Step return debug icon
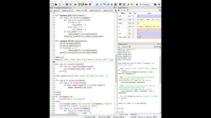Image resolution: width=211 pixels, height=118 pixels. [108, 5]
